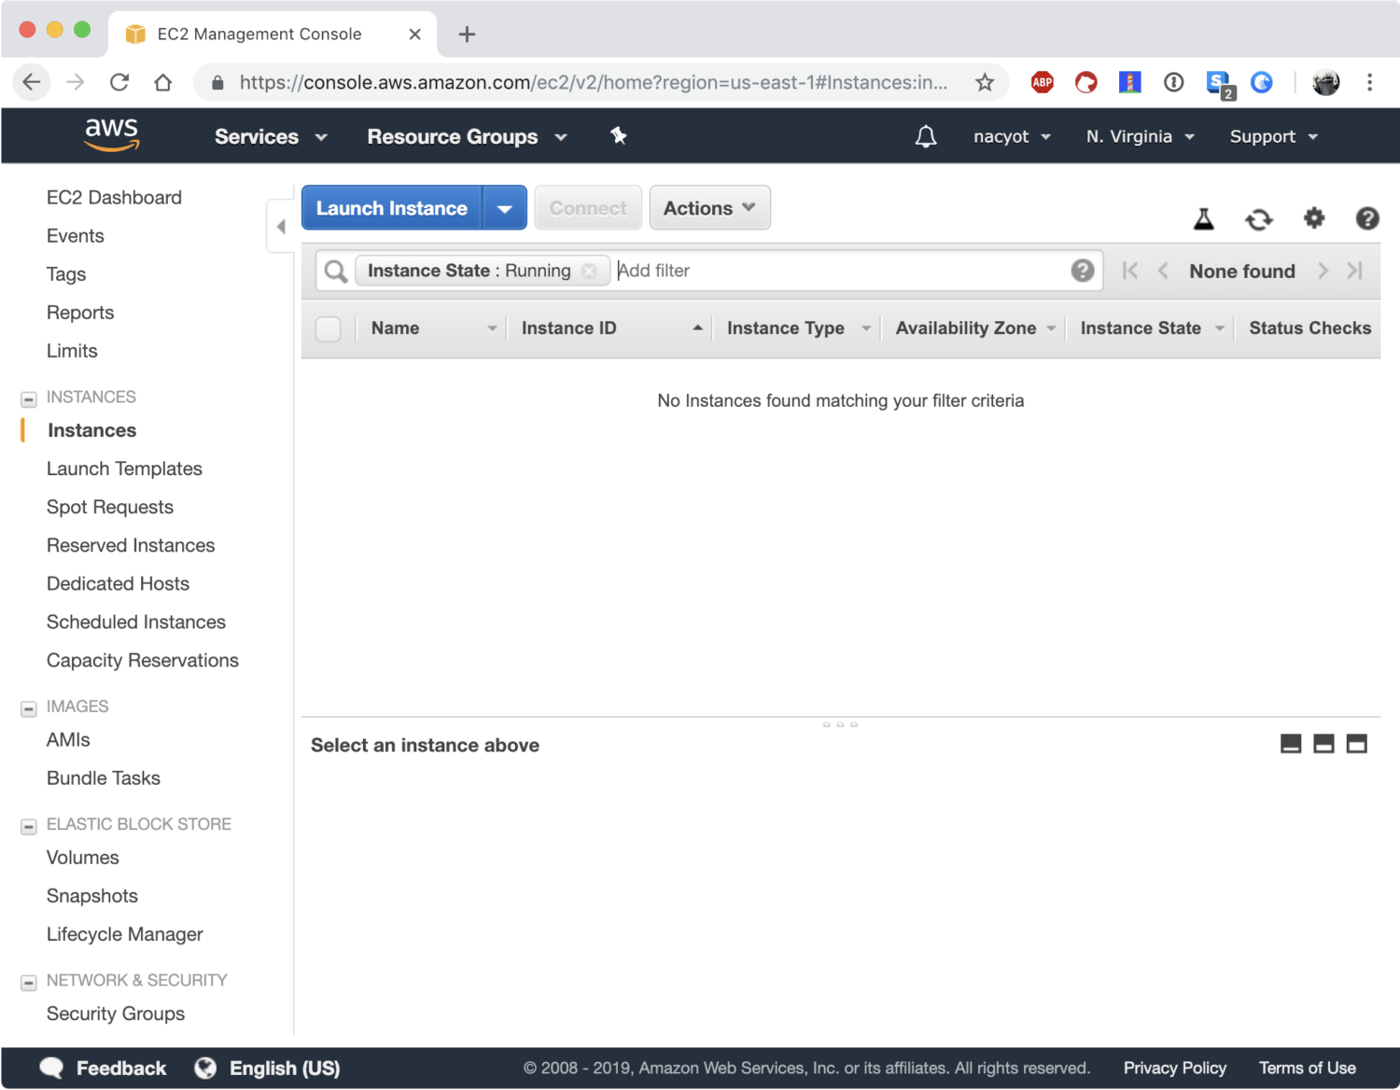The image size is (1400, 1090).
Task: Open the N. Virginia region selector
Action: tap(1141, 136)
